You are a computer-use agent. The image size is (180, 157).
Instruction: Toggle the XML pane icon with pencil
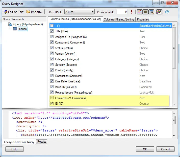159,12
